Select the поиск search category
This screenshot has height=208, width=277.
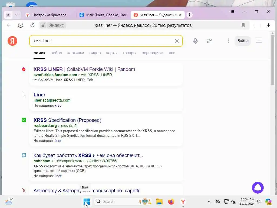click(x=39, y=53)
